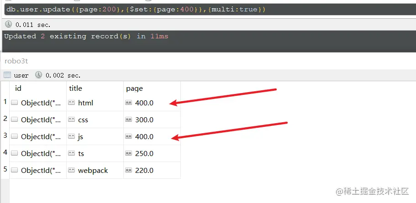The width and height of the screenshot is (416, 203).
Task: Click the string type icon beside js
Action: (71, 136)
